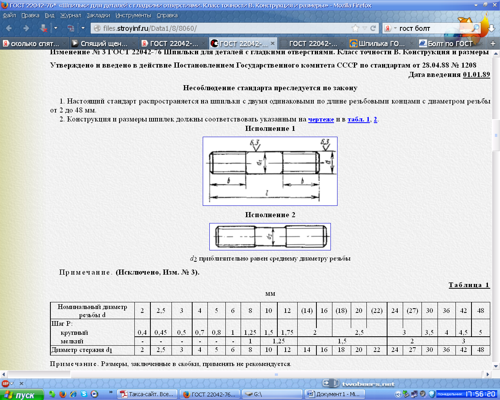This screenshot has height=400, width=500.
Task: Click the 'Таблица 1' heading
Action: point(469,285)
